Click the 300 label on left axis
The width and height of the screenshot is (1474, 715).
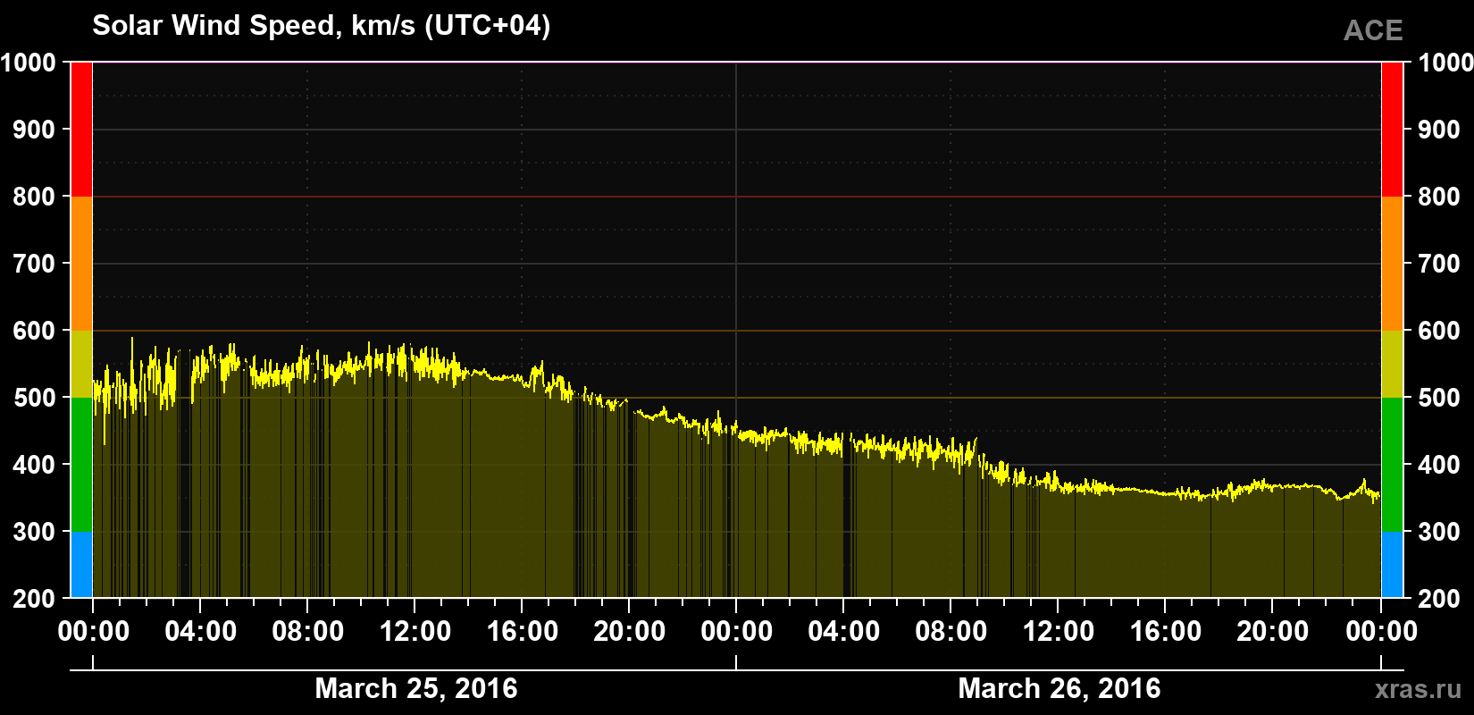point(34,532)
